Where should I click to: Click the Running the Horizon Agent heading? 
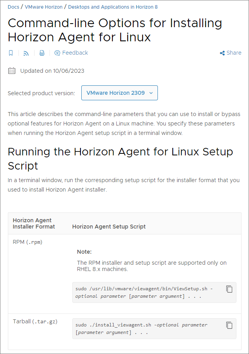[120, 159]
